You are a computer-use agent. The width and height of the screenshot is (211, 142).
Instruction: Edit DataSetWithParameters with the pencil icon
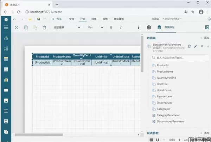click(x=196, y=46)
